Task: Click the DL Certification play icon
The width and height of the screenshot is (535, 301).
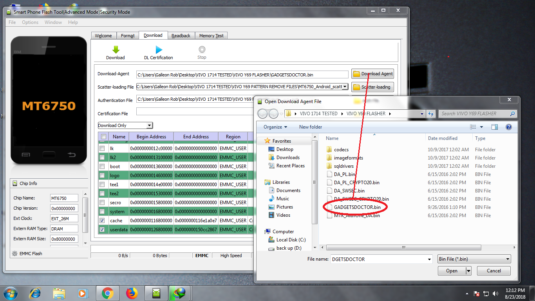Action: coord(159,50)
